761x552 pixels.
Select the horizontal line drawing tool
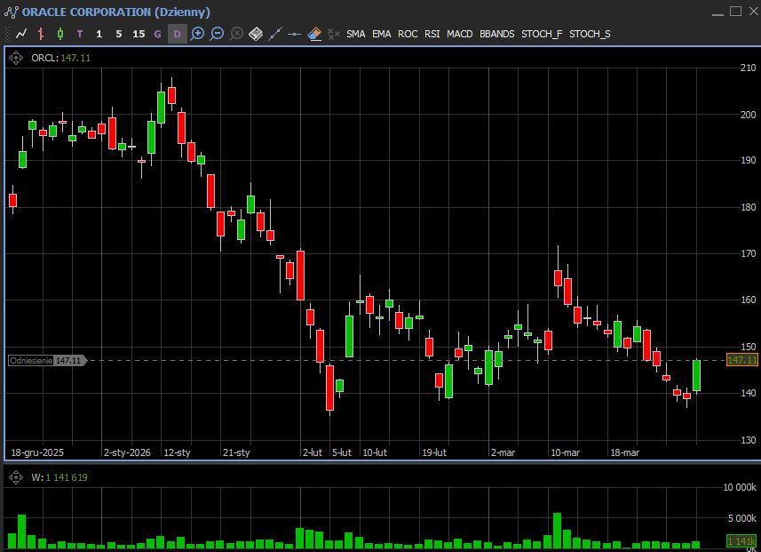295,34
